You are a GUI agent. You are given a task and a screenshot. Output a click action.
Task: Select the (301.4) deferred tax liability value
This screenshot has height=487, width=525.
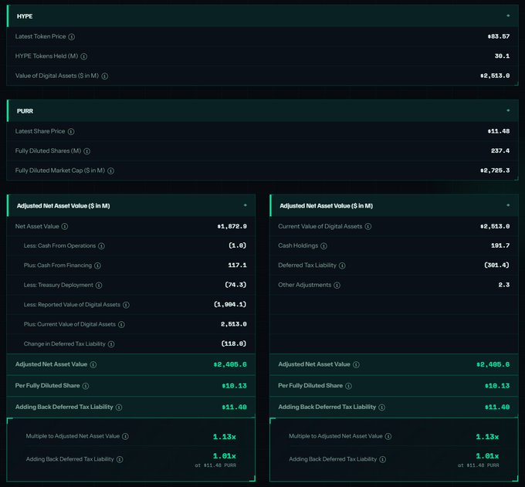coord(496,265)
